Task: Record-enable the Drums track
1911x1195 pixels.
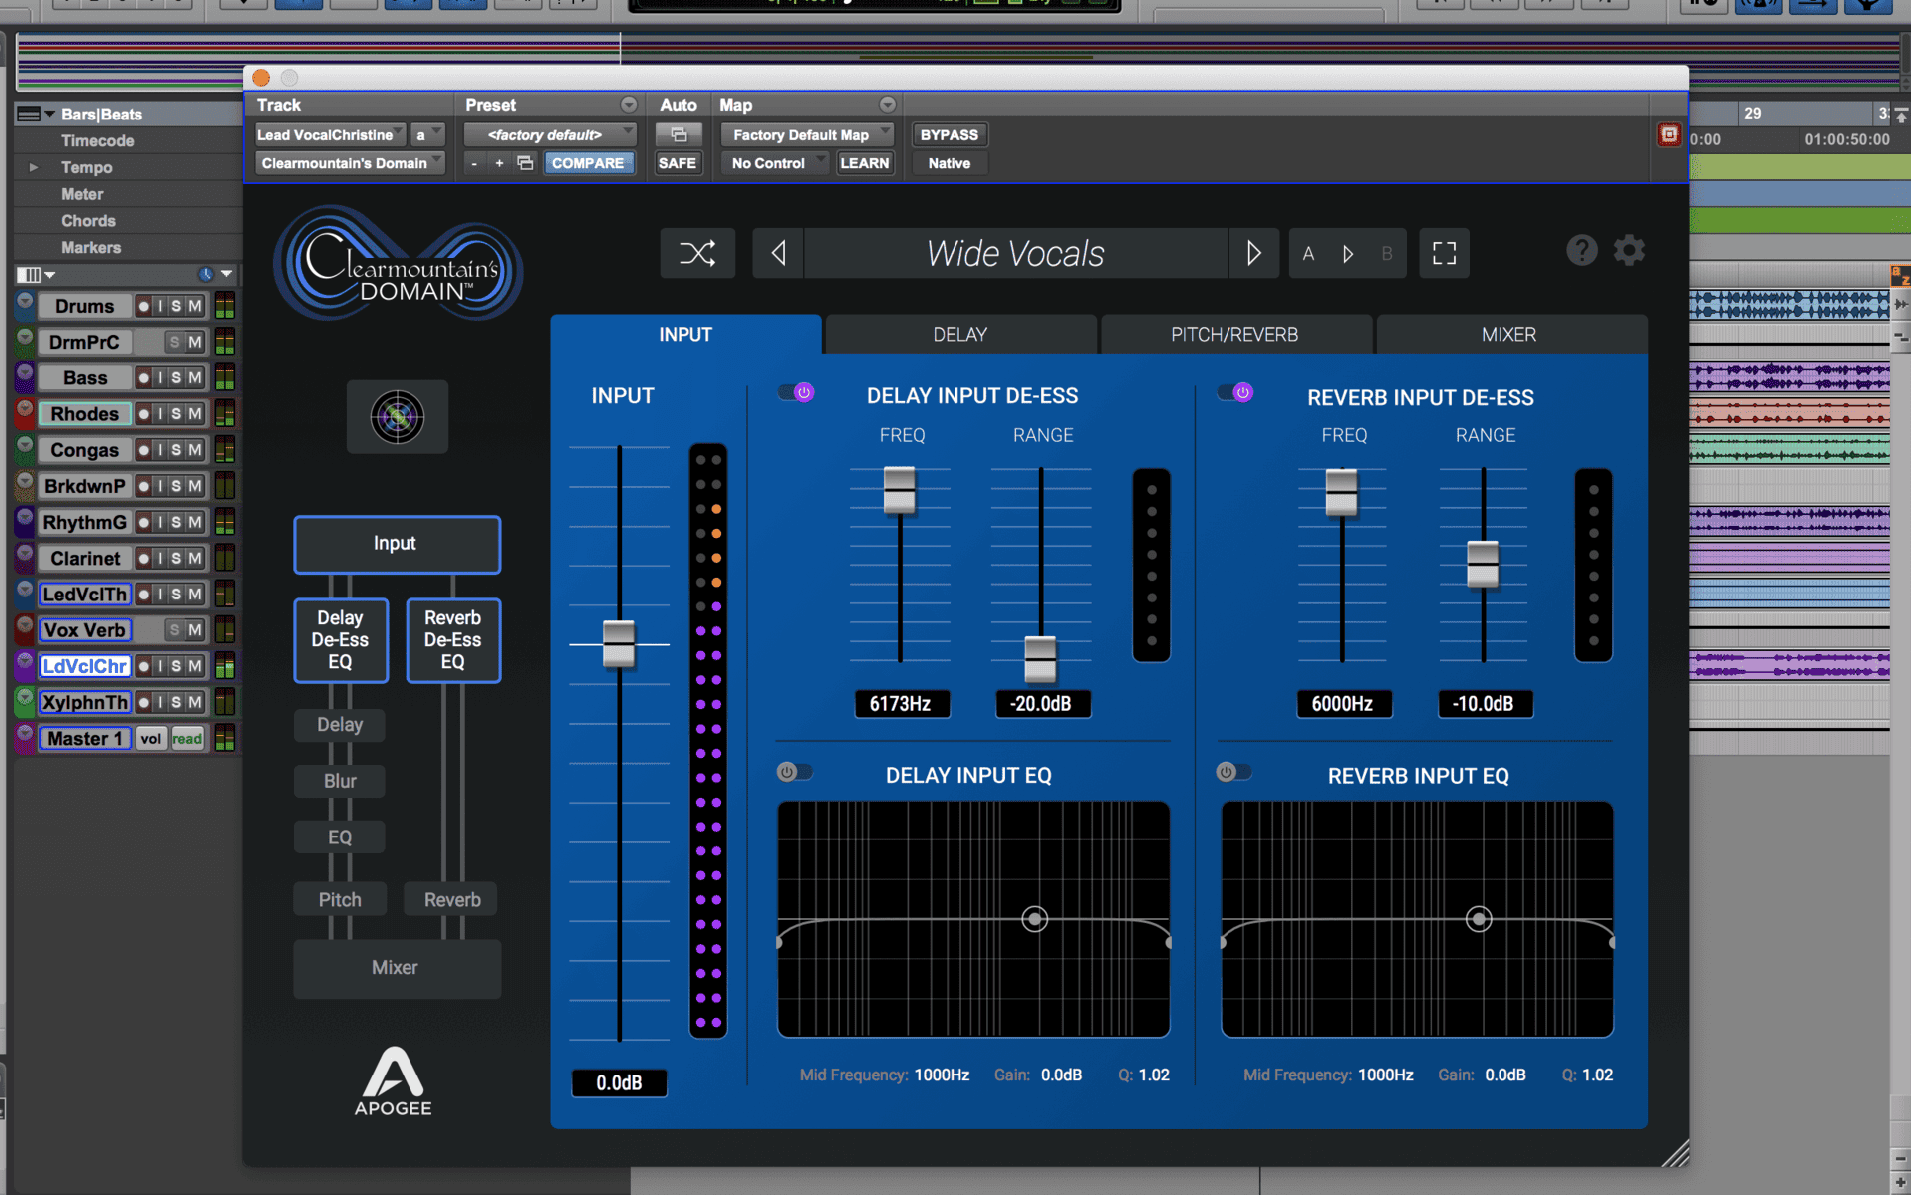Action: (144, 306)
